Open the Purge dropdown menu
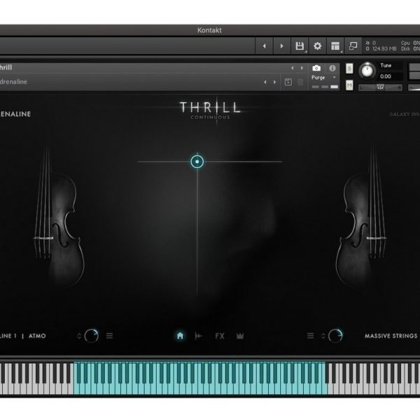420x420 pixels. [324, 78]
